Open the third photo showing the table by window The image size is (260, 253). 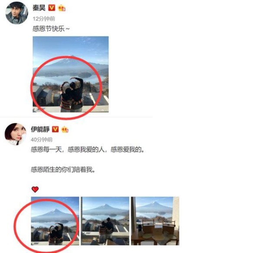pyautogui.click(x=155, y=221)
